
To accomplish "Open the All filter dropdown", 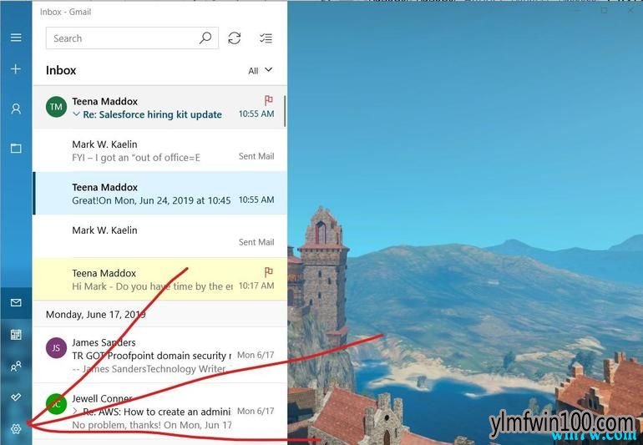I will (260, 70).
